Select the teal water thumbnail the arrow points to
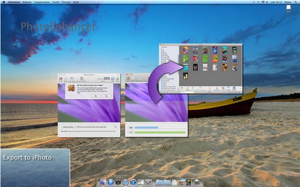The image size is (300, 187). [185, 67]
